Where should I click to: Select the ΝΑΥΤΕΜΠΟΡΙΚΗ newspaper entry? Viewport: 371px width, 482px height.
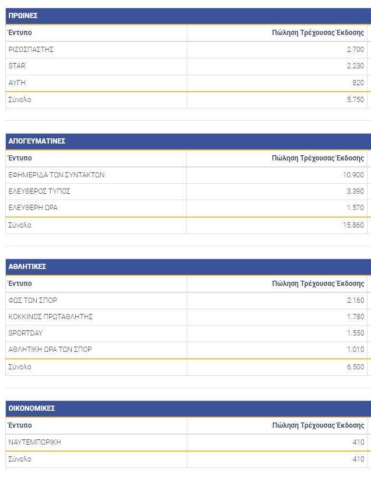pos(35,442)
